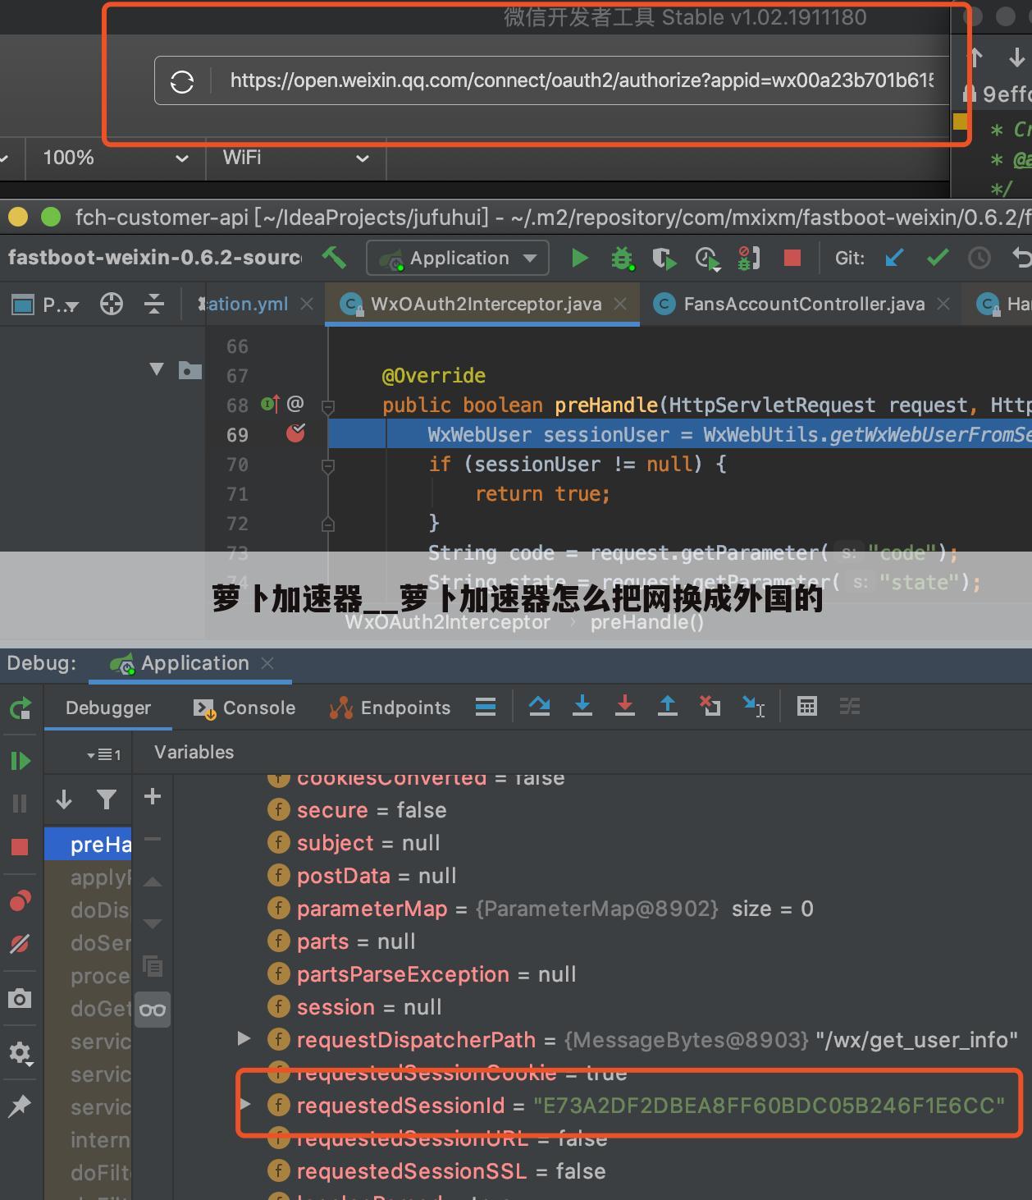Toggle mute breakpoints icon
The image size is (1032, 1200).
(20, 944)
